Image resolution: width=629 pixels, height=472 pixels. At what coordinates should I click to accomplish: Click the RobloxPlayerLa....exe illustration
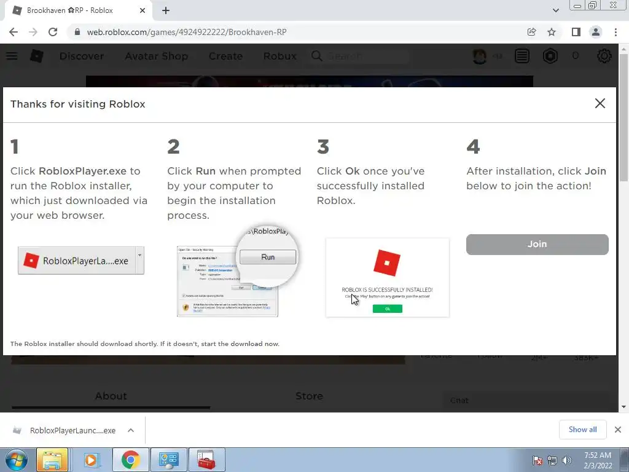click(81, 261)
